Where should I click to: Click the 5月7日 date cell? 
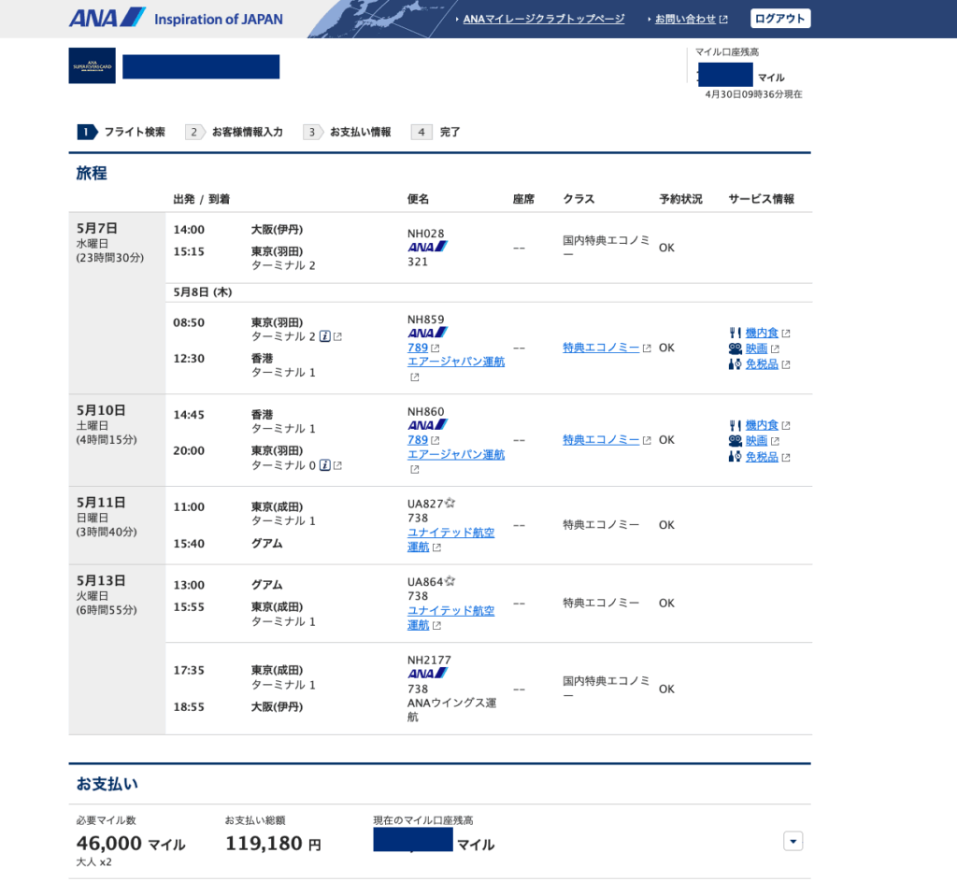(x=117, y=303)
